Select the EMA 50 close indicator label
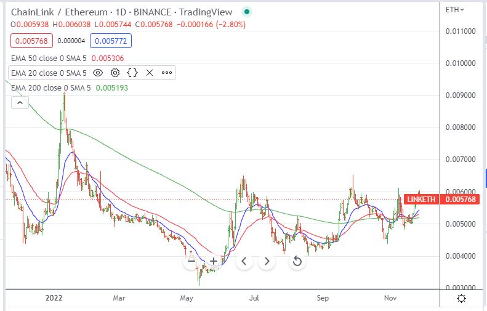 point(49,58)
